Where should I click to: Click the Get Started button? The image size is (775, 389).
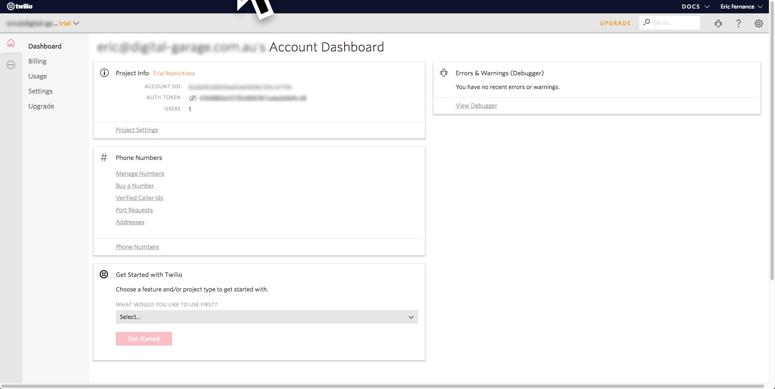tap(144, 339)
